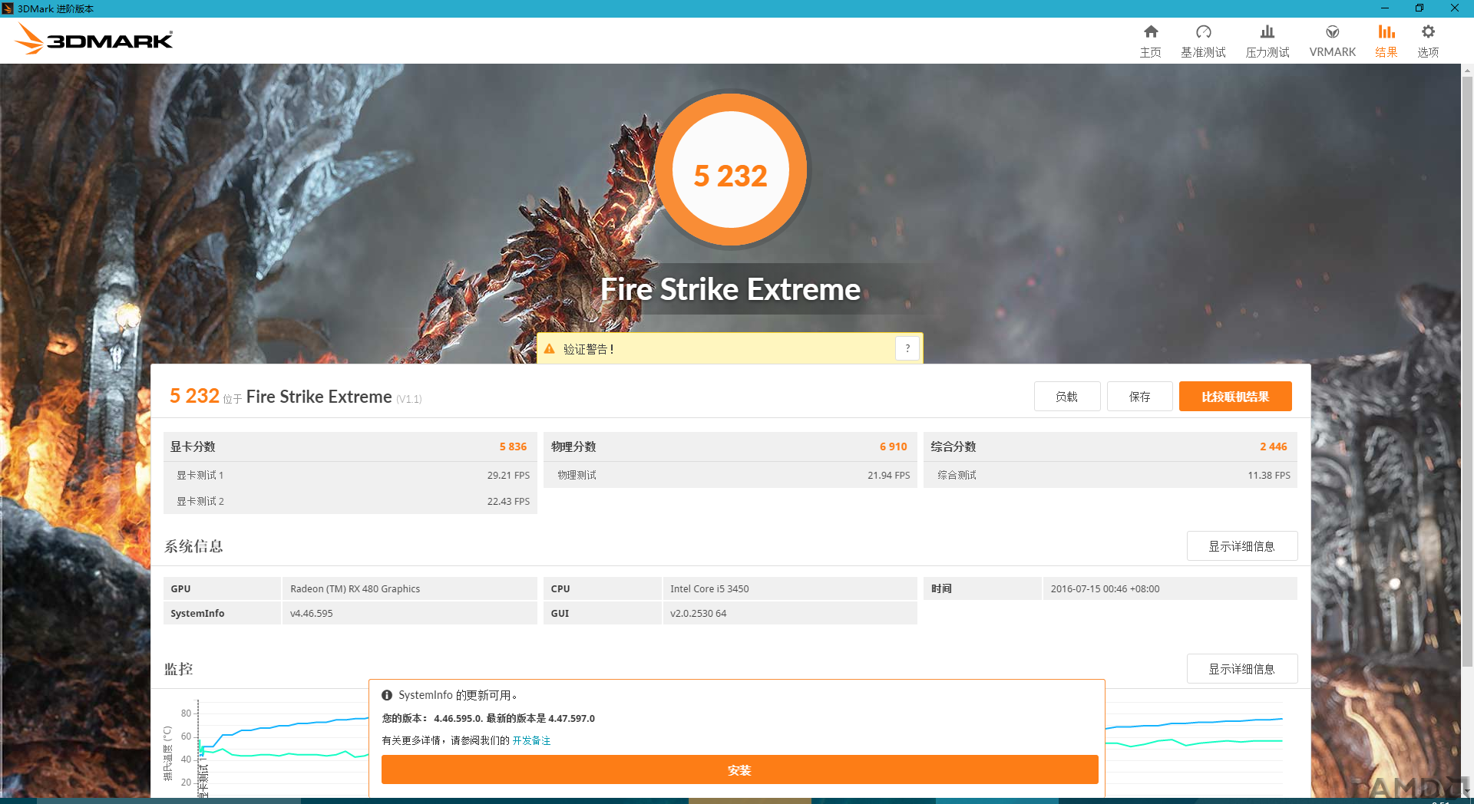Image resolution: width=1474 pixels, height=804 pixels.
Task: Click the 显卡分数 5 836 header
Action: (x=350, y=446)
